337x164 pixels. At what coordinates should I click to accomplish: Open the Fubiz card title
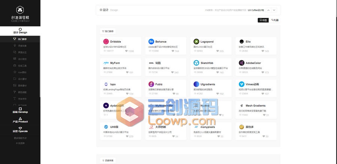pos(159,84)
